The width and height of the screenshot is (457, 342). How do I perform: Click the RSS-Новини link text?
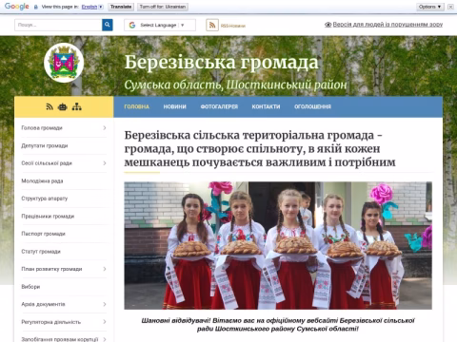[x=233, y=26]
